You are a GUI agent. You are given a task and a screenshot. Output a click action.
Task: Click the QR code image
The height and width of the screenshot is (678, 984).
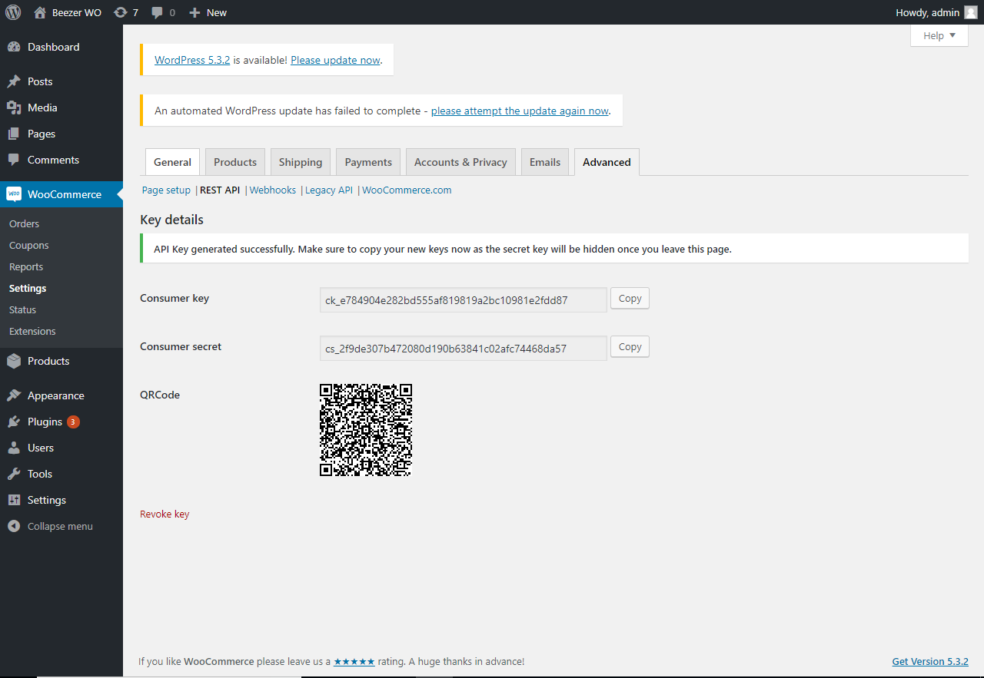click(366, 430)
